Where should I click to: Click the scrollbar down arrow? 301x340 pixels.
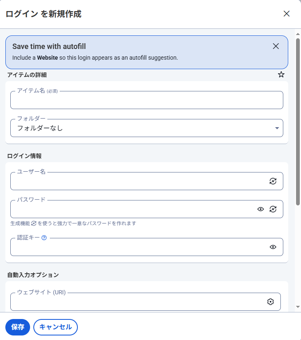[298, 307]
